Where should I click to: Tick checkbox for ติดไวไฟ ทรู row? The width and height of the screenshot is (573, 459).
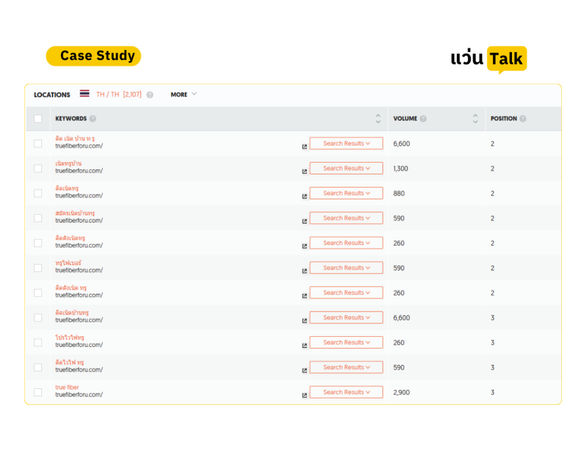38,368
